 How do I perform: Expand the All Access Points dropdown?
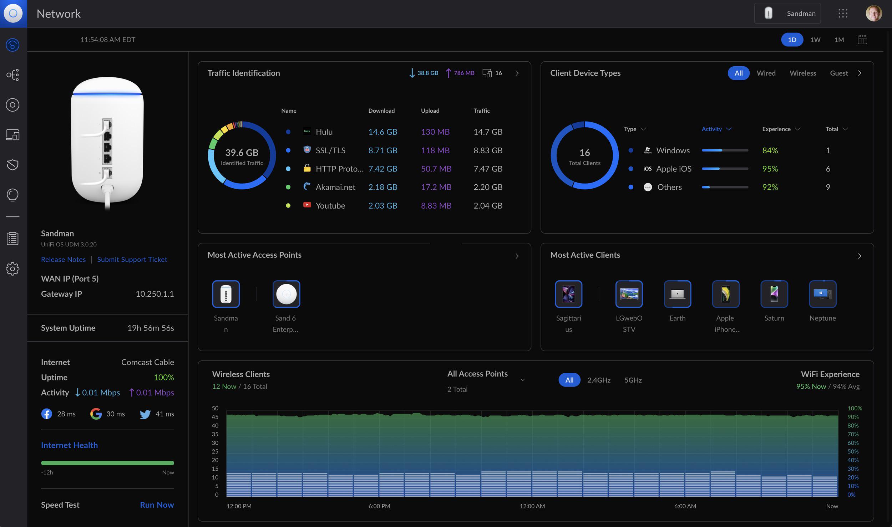point(522,380)
